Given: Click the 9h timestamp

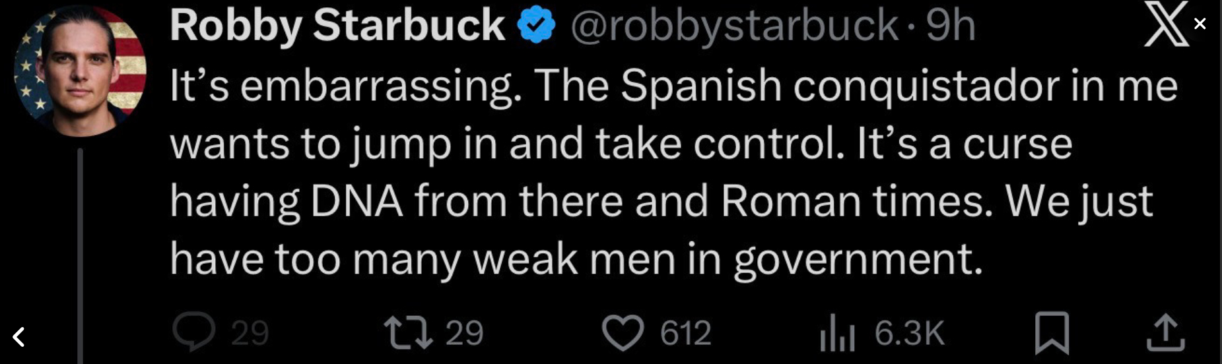Looking at the screenshot, I should [950, 26].
